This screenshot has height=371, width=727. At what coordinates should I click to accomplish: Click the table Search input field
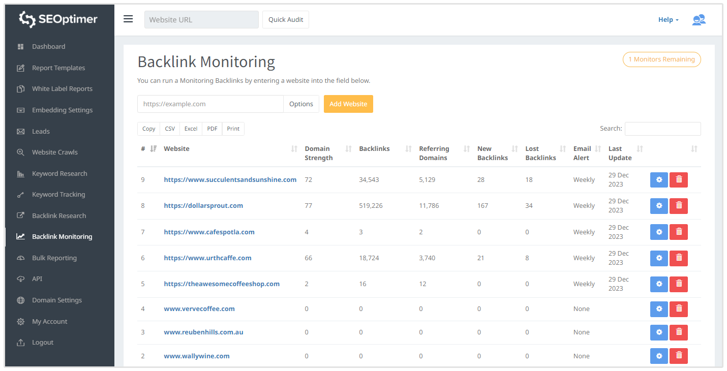662,129
